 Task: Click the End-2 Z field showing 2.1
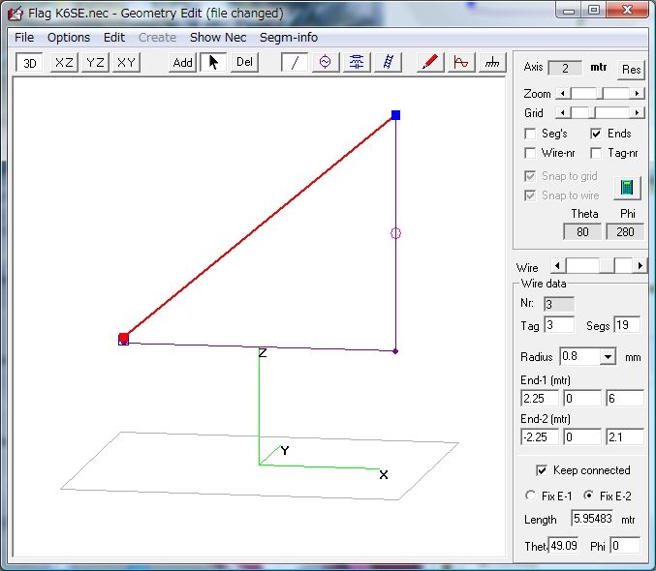click(625, 437)
